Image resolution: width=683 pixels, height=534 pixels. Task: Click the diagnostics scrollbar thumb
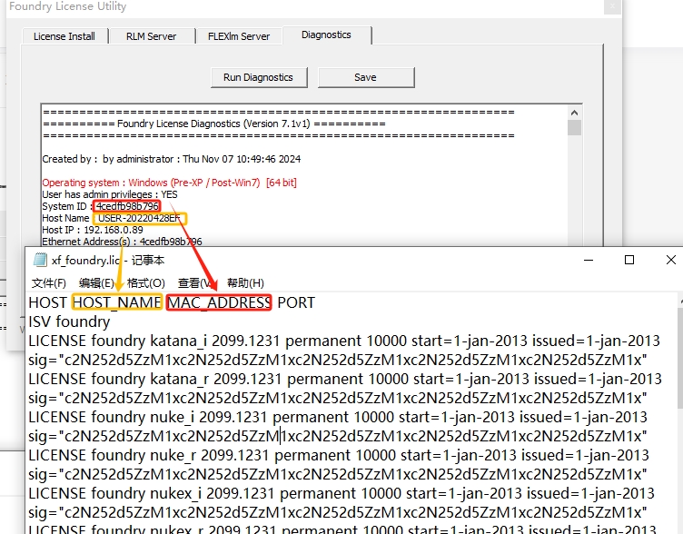tap(574, 128)
